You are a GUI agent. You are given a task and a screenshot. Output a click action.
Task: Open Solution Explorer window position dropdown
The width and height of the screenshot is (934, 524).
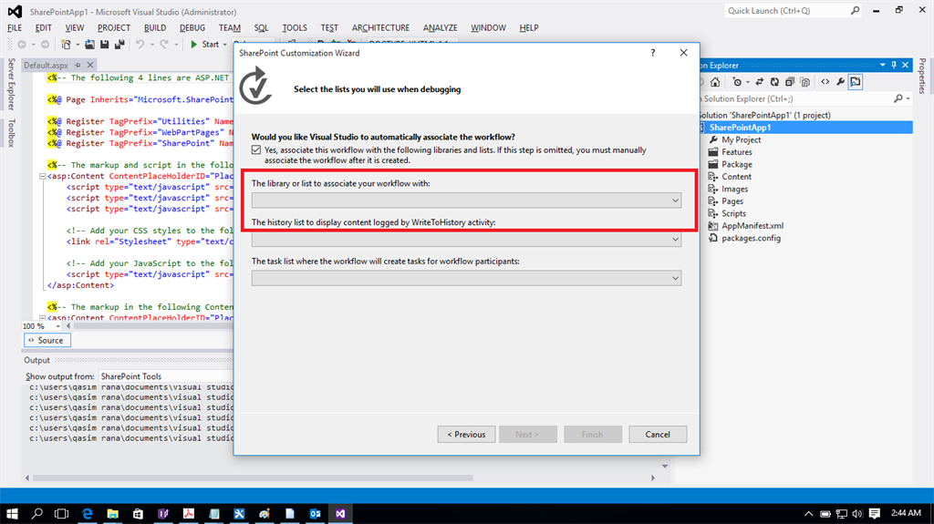pos(883,65)
